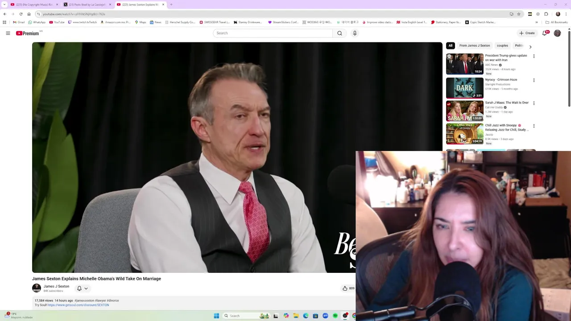This screenshot has width=571, height=321.
Task: Open James J Sexton channel avatar
Action: [x=37, y=288]
